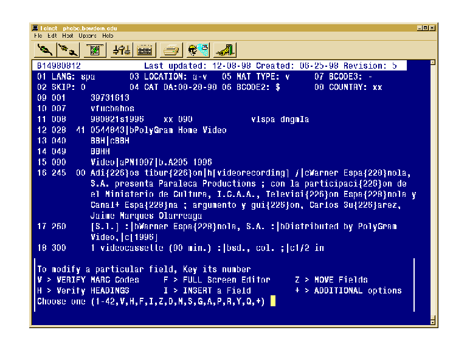
Task: Click the 'Revision: 5' text
Action: (370, 66)
